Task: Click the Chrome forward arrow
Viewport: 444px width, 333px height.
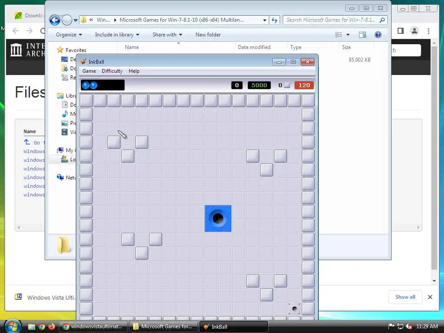Action: click(29, 31)
